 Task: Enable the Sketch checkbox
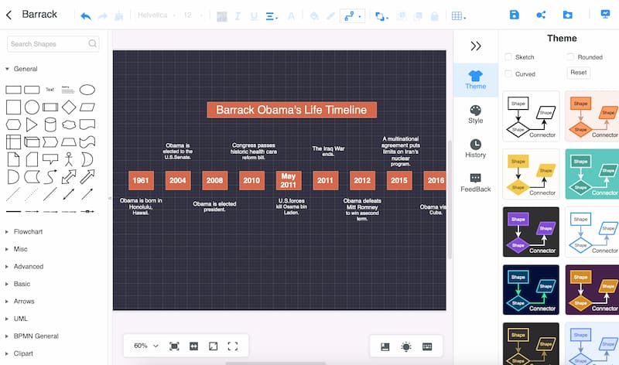[x=508, y=56]
